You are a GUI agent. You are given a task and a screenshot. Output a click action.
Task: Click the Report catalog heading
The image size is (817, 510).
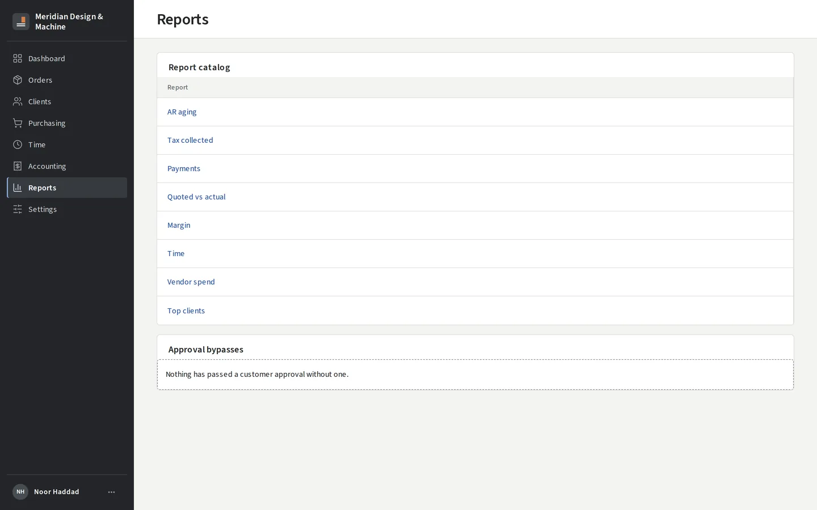tap(199, 67)
